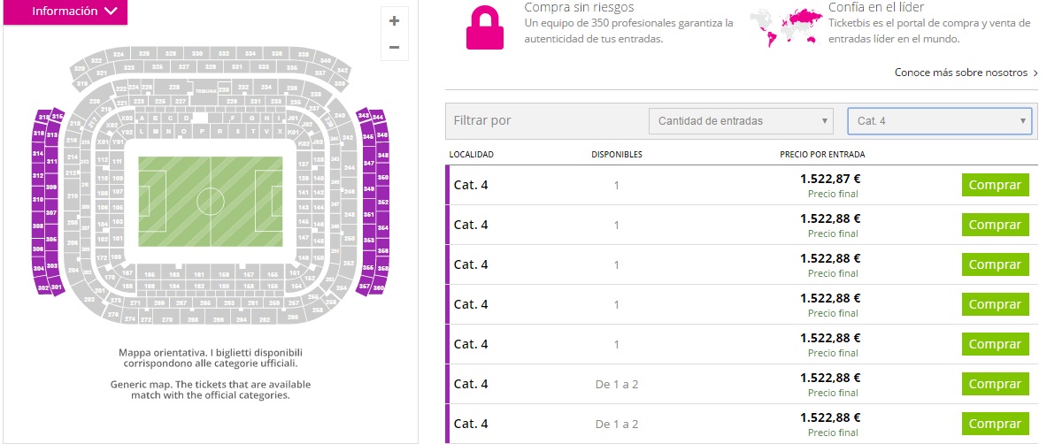Click Comprar on the last listed ticket
1047x444 pixels.
[996, 424]
